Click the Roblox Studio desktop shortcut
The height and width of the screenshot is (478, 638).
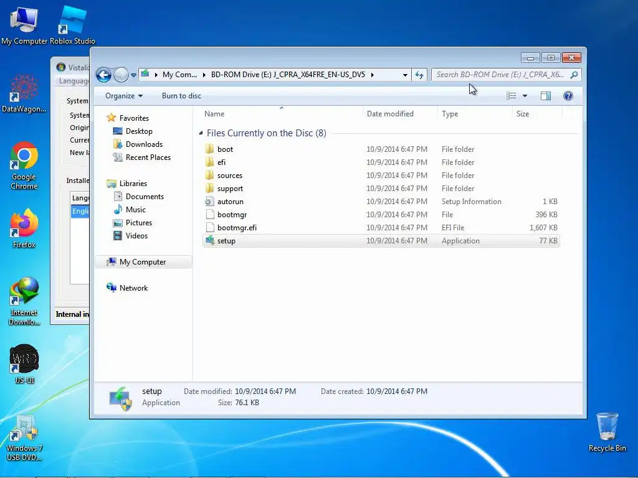72,25
